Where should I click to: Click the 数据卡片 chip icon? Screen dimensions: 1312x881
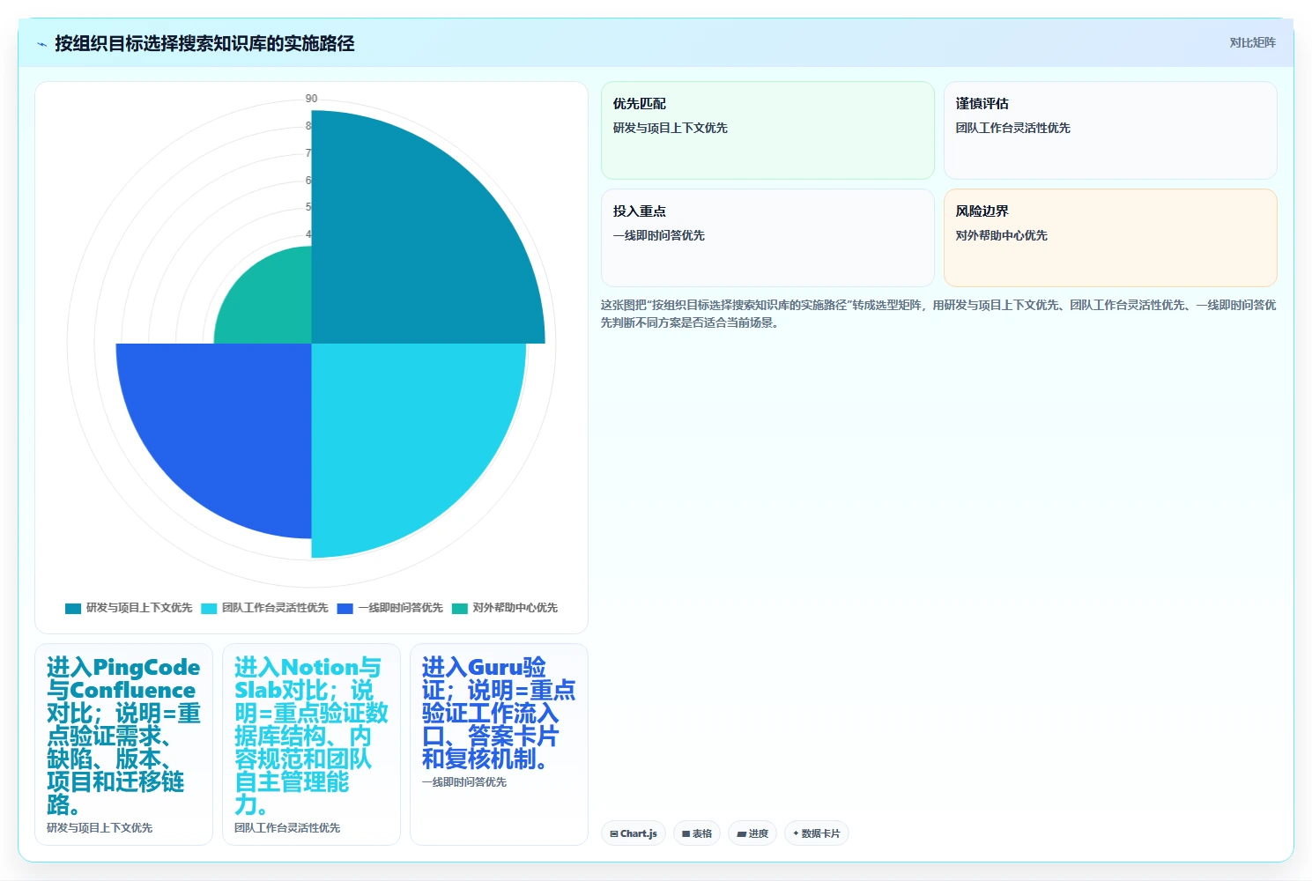pos(796,833)
